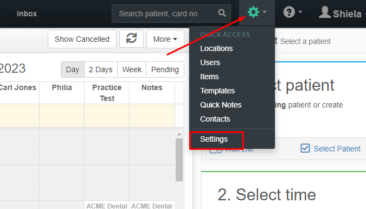Click the Show Cancelled button
Screen dimensions: 366x209
coord(82,39)
